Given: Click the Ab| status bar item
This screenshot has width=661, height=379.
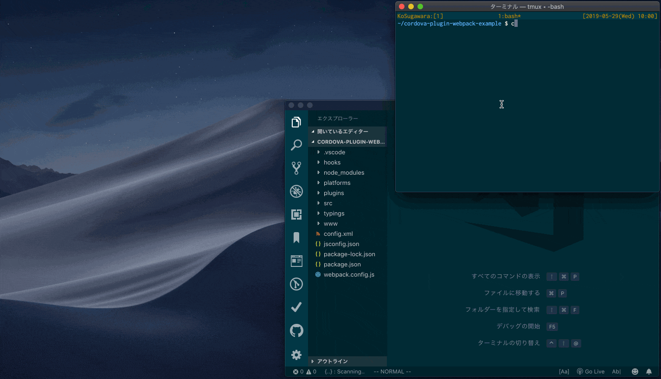Looking at the screenshot, I should click(616, 372).
